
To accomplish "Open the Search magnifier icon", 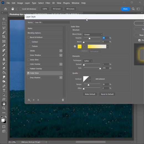I will click(133, 9).
